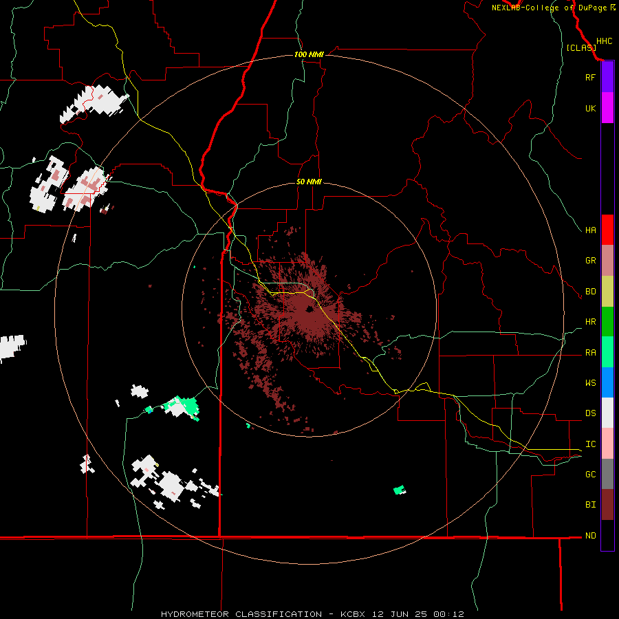The image size is (619, 619).
Task: Click the radar site center point
Action: (x=309, y=309)
